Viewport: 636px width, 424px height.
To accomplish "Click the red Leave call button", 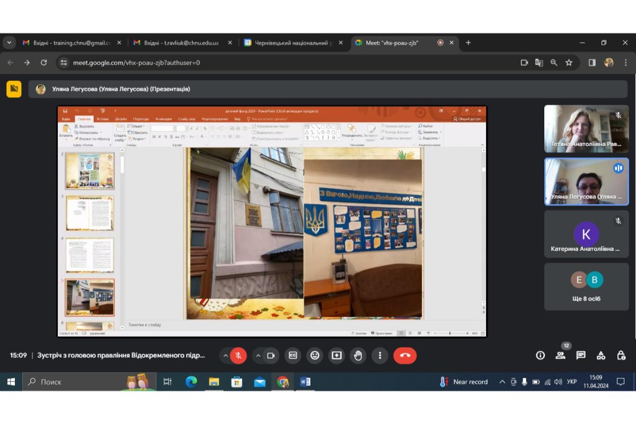I will [405, 356].
